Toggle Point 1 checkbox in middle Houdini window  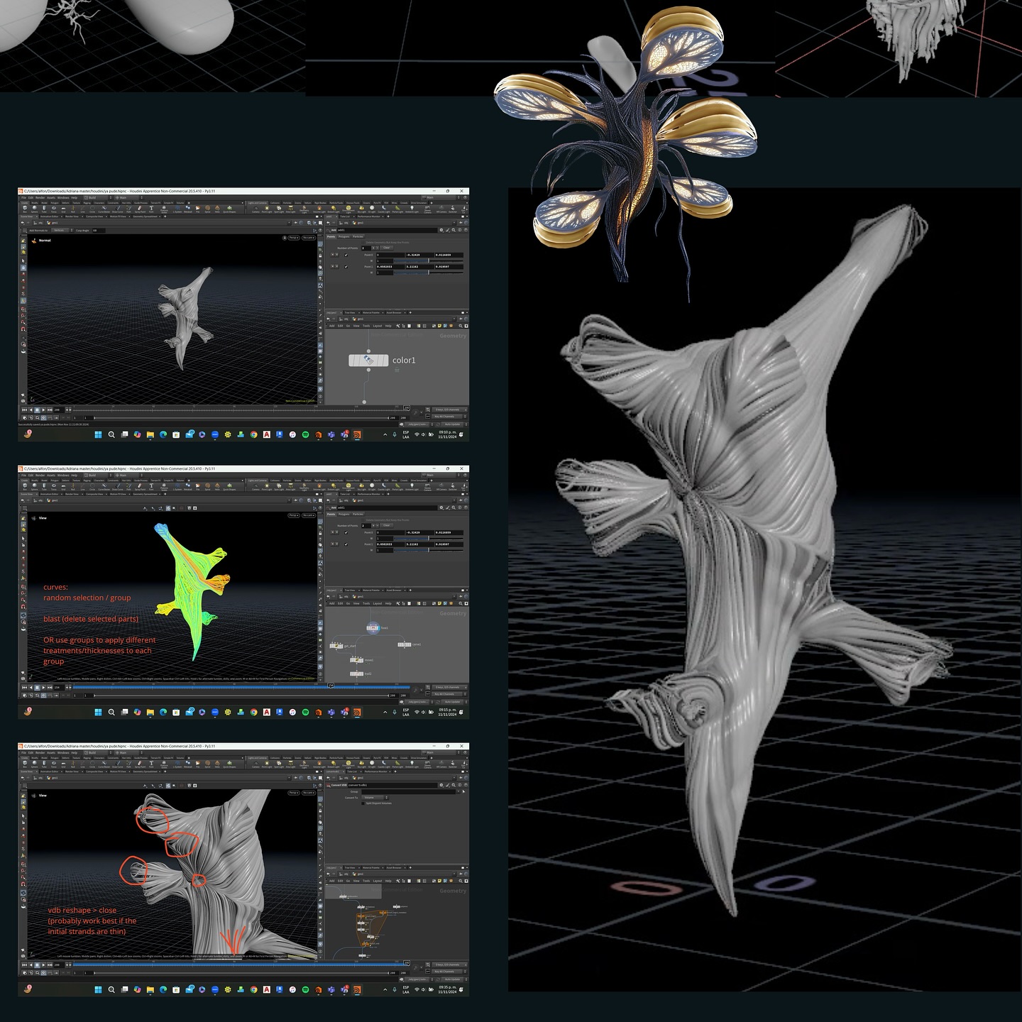click(x=346, y=544)
